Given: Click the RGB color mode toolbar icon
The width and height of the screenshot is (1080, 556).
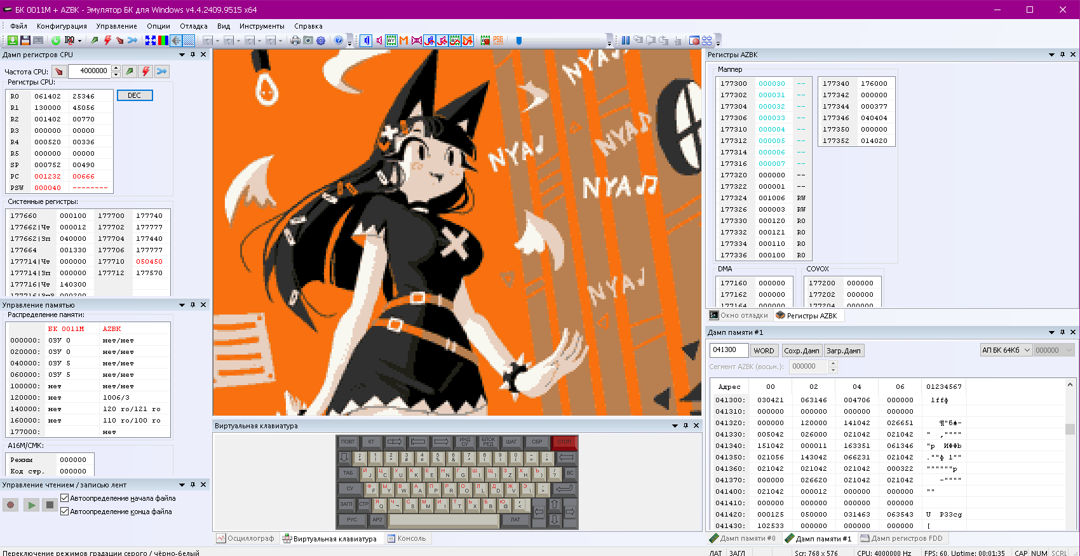Looking at the screenshot, I should (163, 40).
